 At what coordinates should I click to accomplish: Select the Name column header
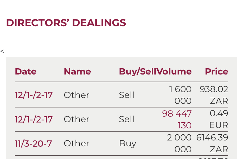[x=77, y=72]
